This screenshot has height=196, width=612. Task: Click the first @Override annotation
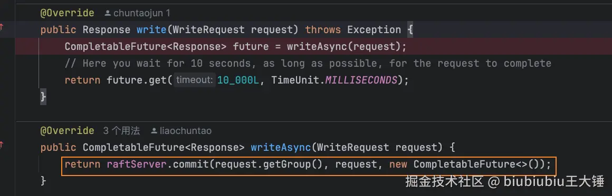click(67, 13)
